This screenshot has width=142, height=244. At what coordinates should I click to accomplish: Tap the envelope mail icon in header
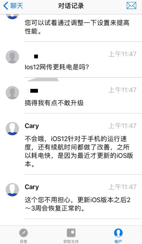[131, 6]
